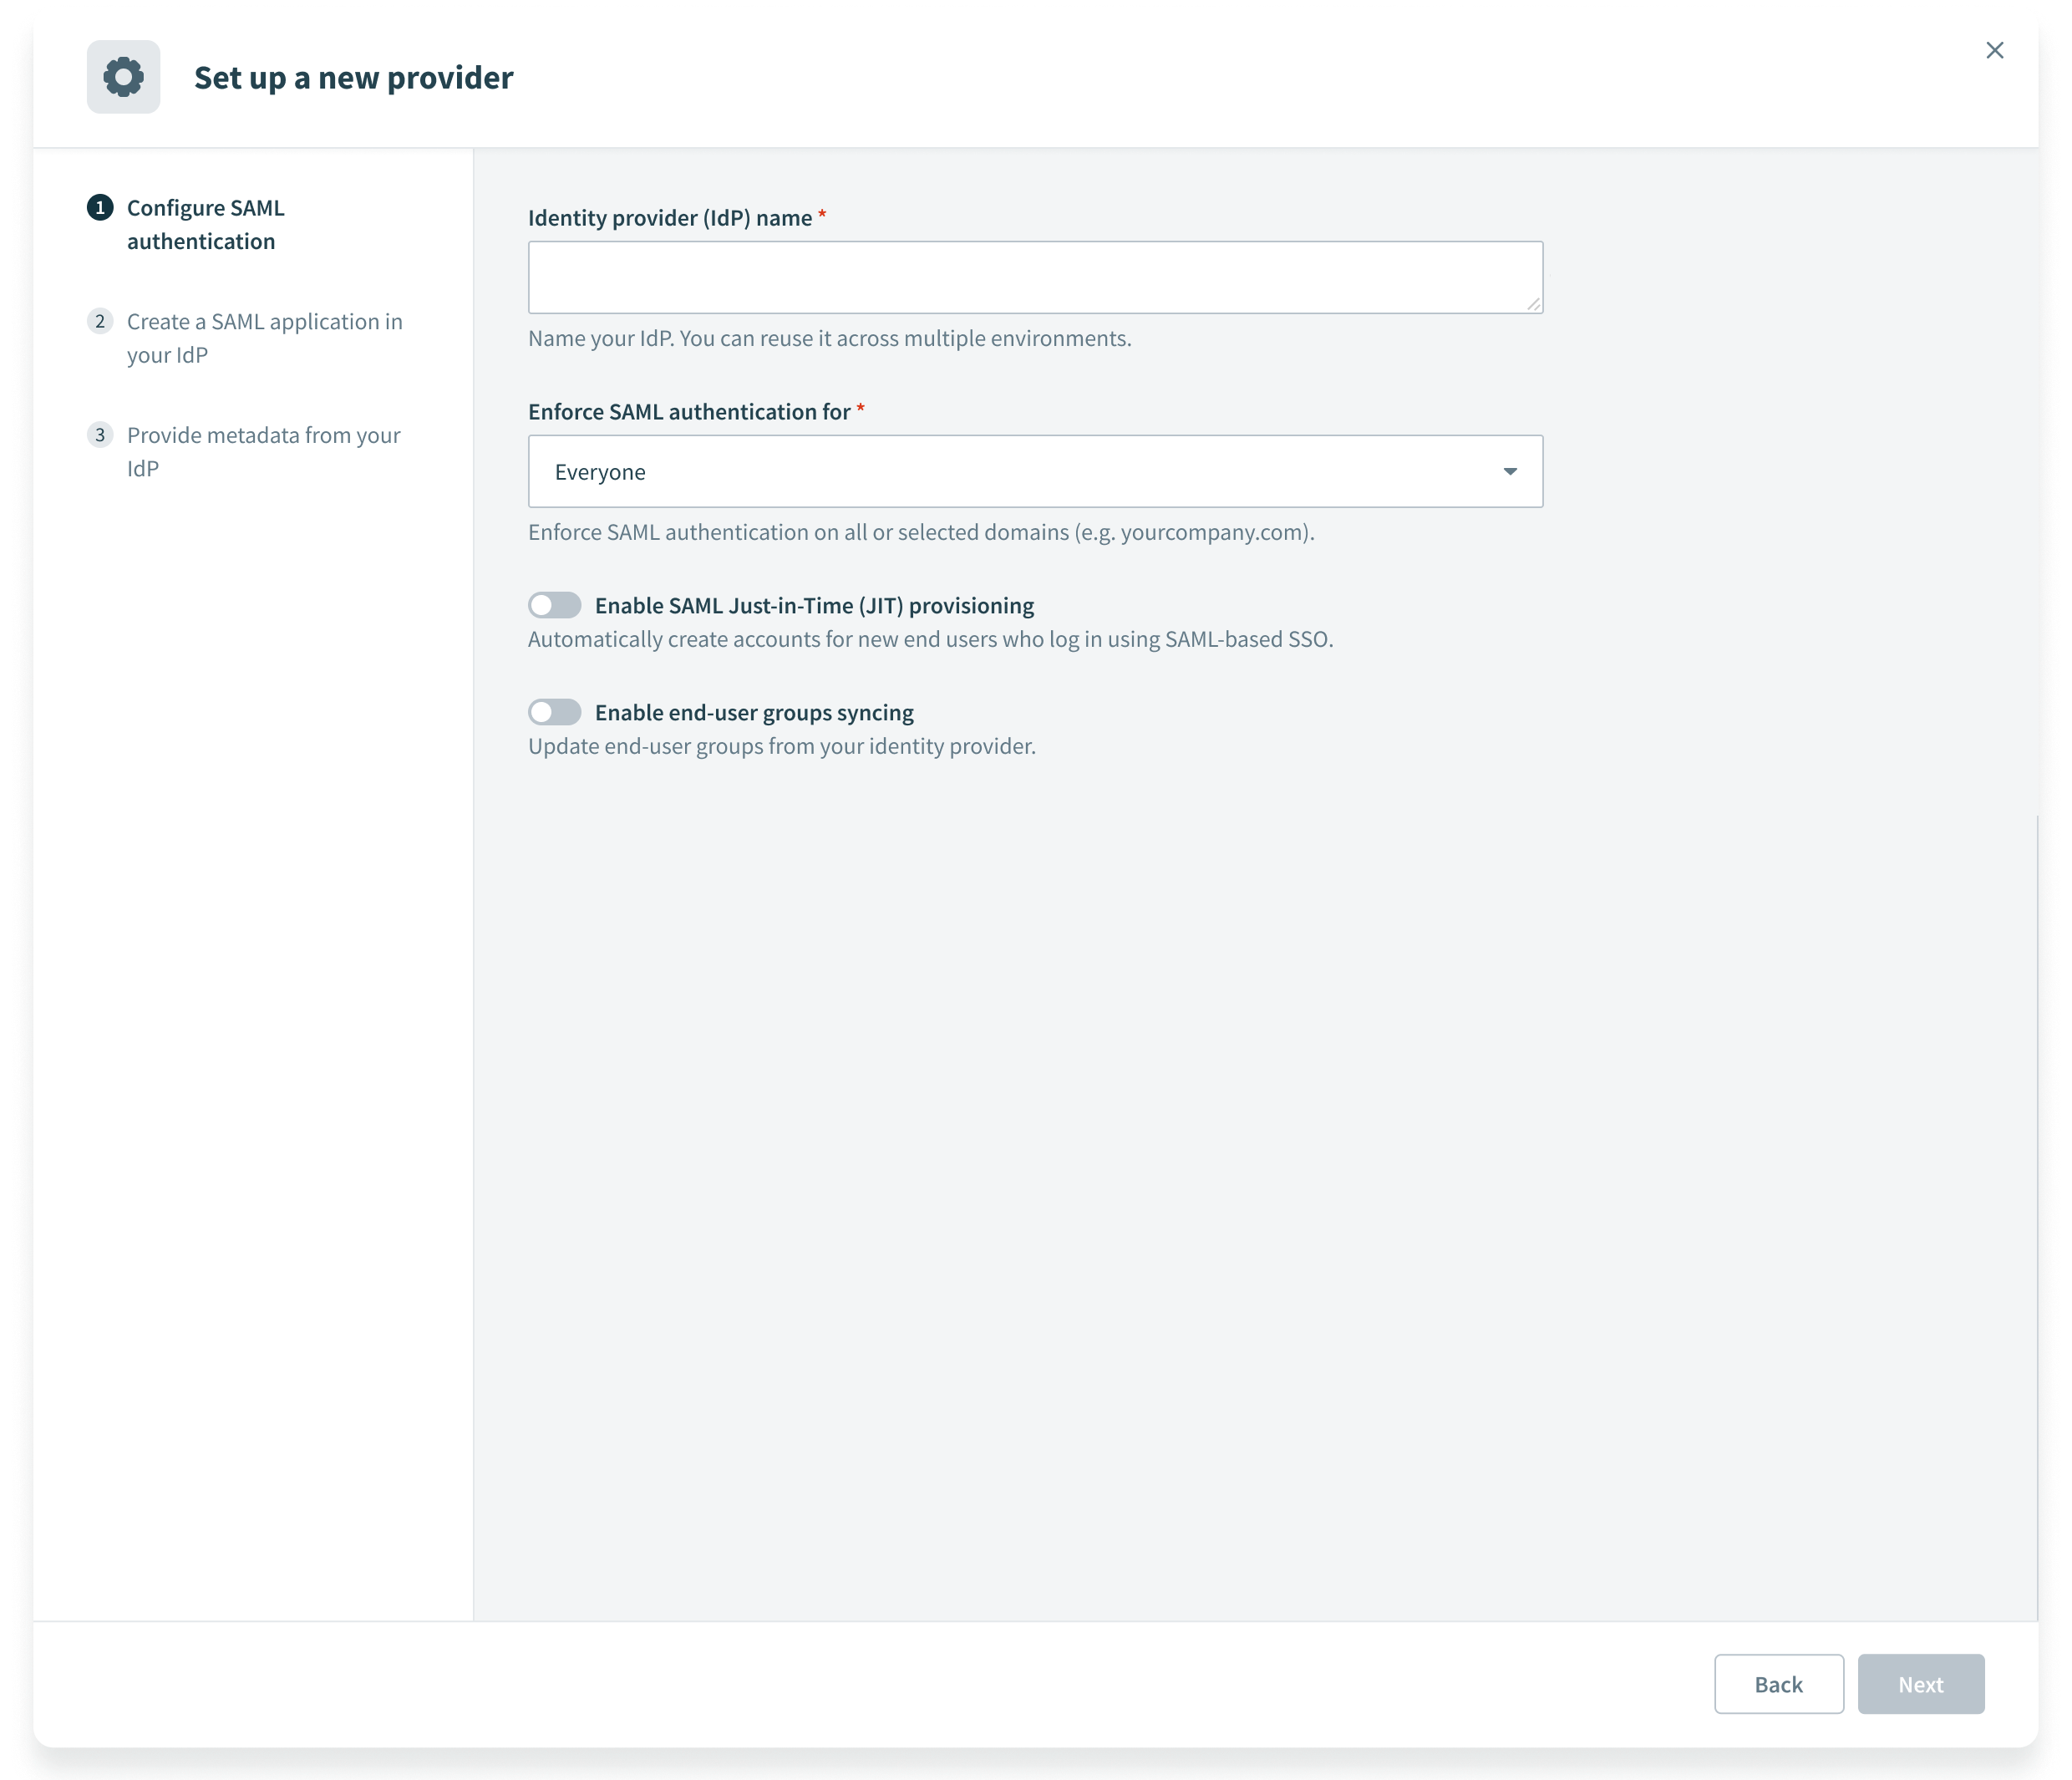Viewport: 2072px width, 1780px height.
Task: Open the Enforce SAML authentication for dropdown
Action: pos(1034,471)
